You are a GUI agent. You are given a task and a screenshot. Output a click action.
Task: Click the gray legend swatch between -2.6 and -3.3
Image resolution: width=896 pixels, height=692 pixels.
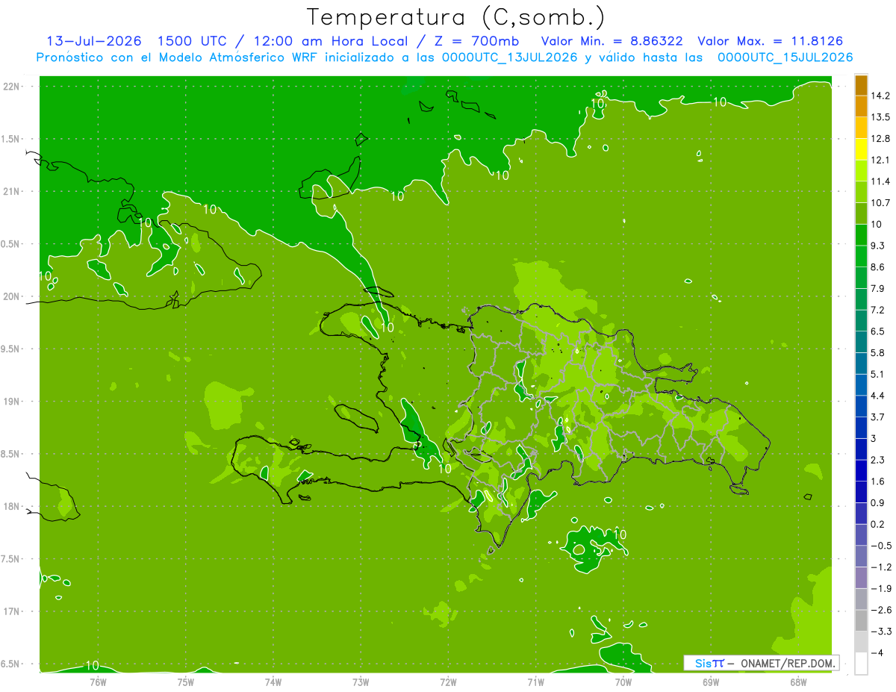[861, 620]
